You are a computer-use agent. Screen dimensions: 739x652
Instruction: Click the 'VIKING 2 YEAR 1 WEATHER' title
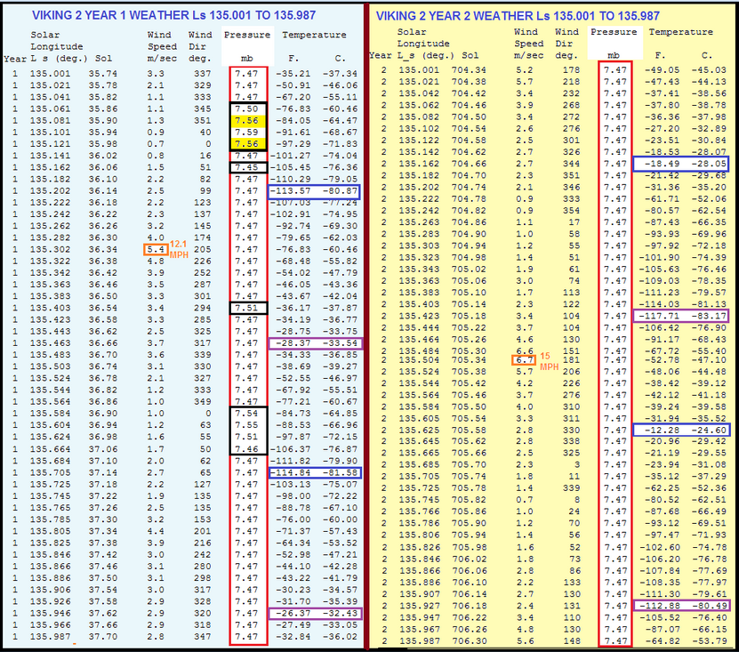tap(173, 15)
